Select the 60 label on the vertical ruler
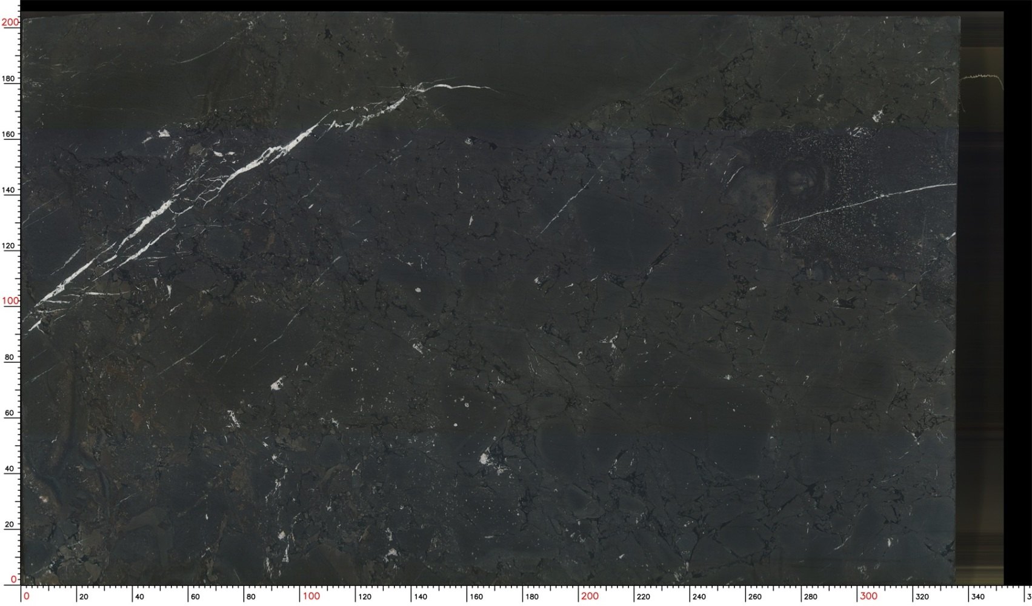Screen dimensions: 1032x606 [10, 413]
